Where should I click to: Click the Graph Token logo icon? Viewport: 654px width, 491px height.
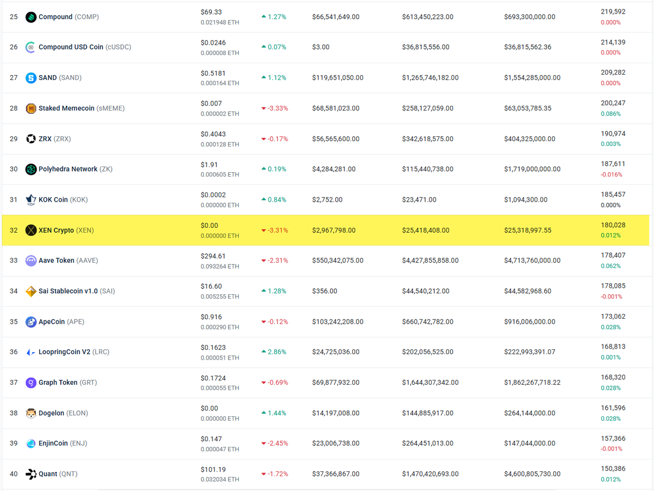click(x=31, y=383)
